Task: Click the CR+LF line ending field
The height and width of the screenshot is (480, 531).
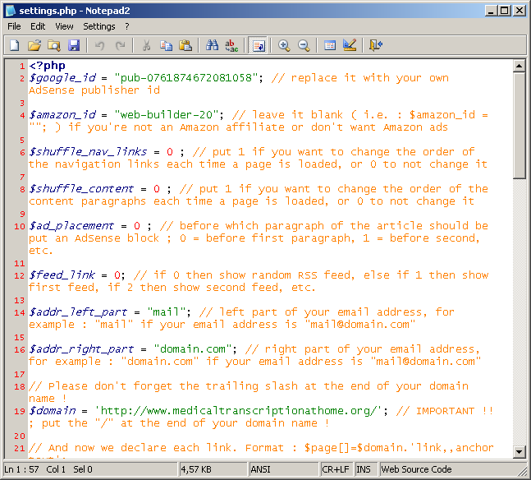Action: pos(336,469)
